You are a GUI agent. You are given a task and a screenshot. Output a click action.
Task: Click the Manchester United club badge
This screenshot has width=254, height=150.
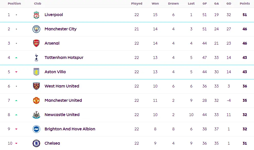(36, 101)
